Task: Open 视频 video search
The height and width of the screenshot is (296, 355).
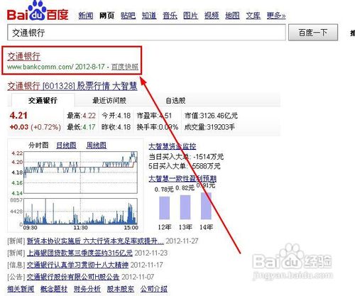Action: pos(212,16)
